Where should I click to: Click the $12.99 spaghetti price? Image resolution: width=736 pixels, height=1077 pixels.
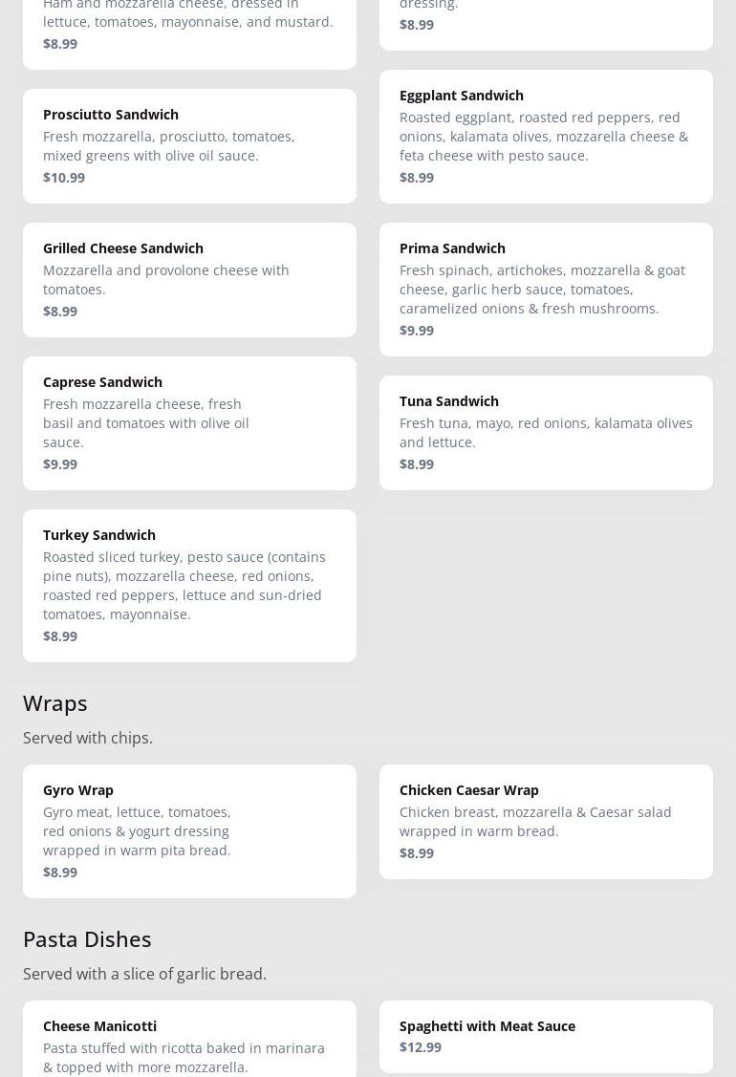[x=421, y=1047]
